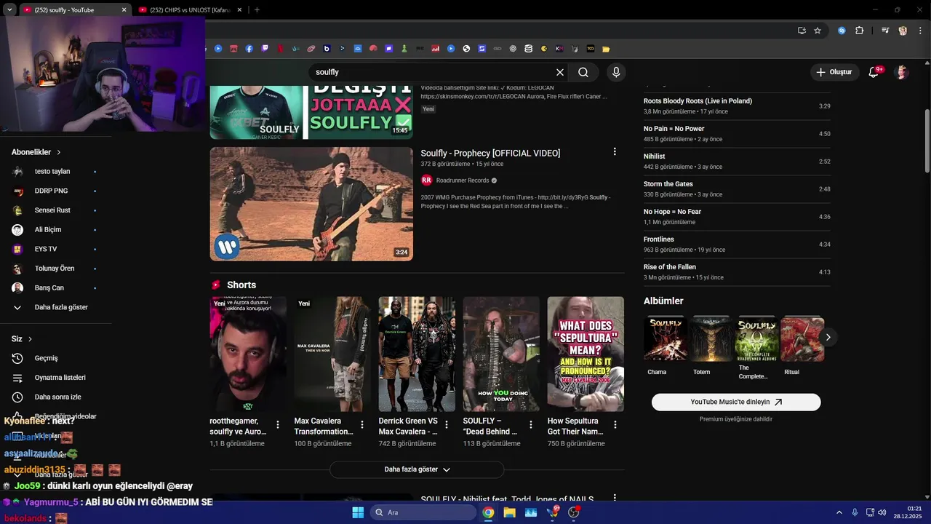
Task: Click YouTube Music'te dinleyin button
Action: 736,402
